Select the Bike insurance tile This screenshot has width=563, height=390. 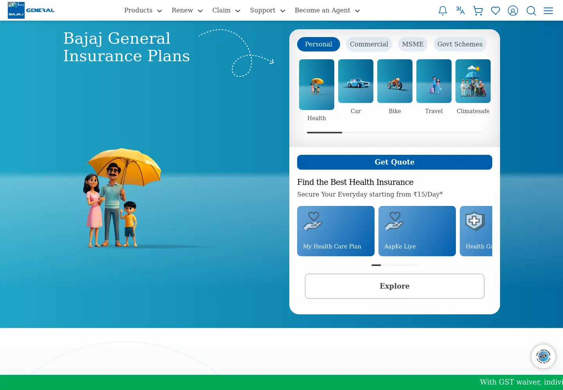[x=395, y=87]
